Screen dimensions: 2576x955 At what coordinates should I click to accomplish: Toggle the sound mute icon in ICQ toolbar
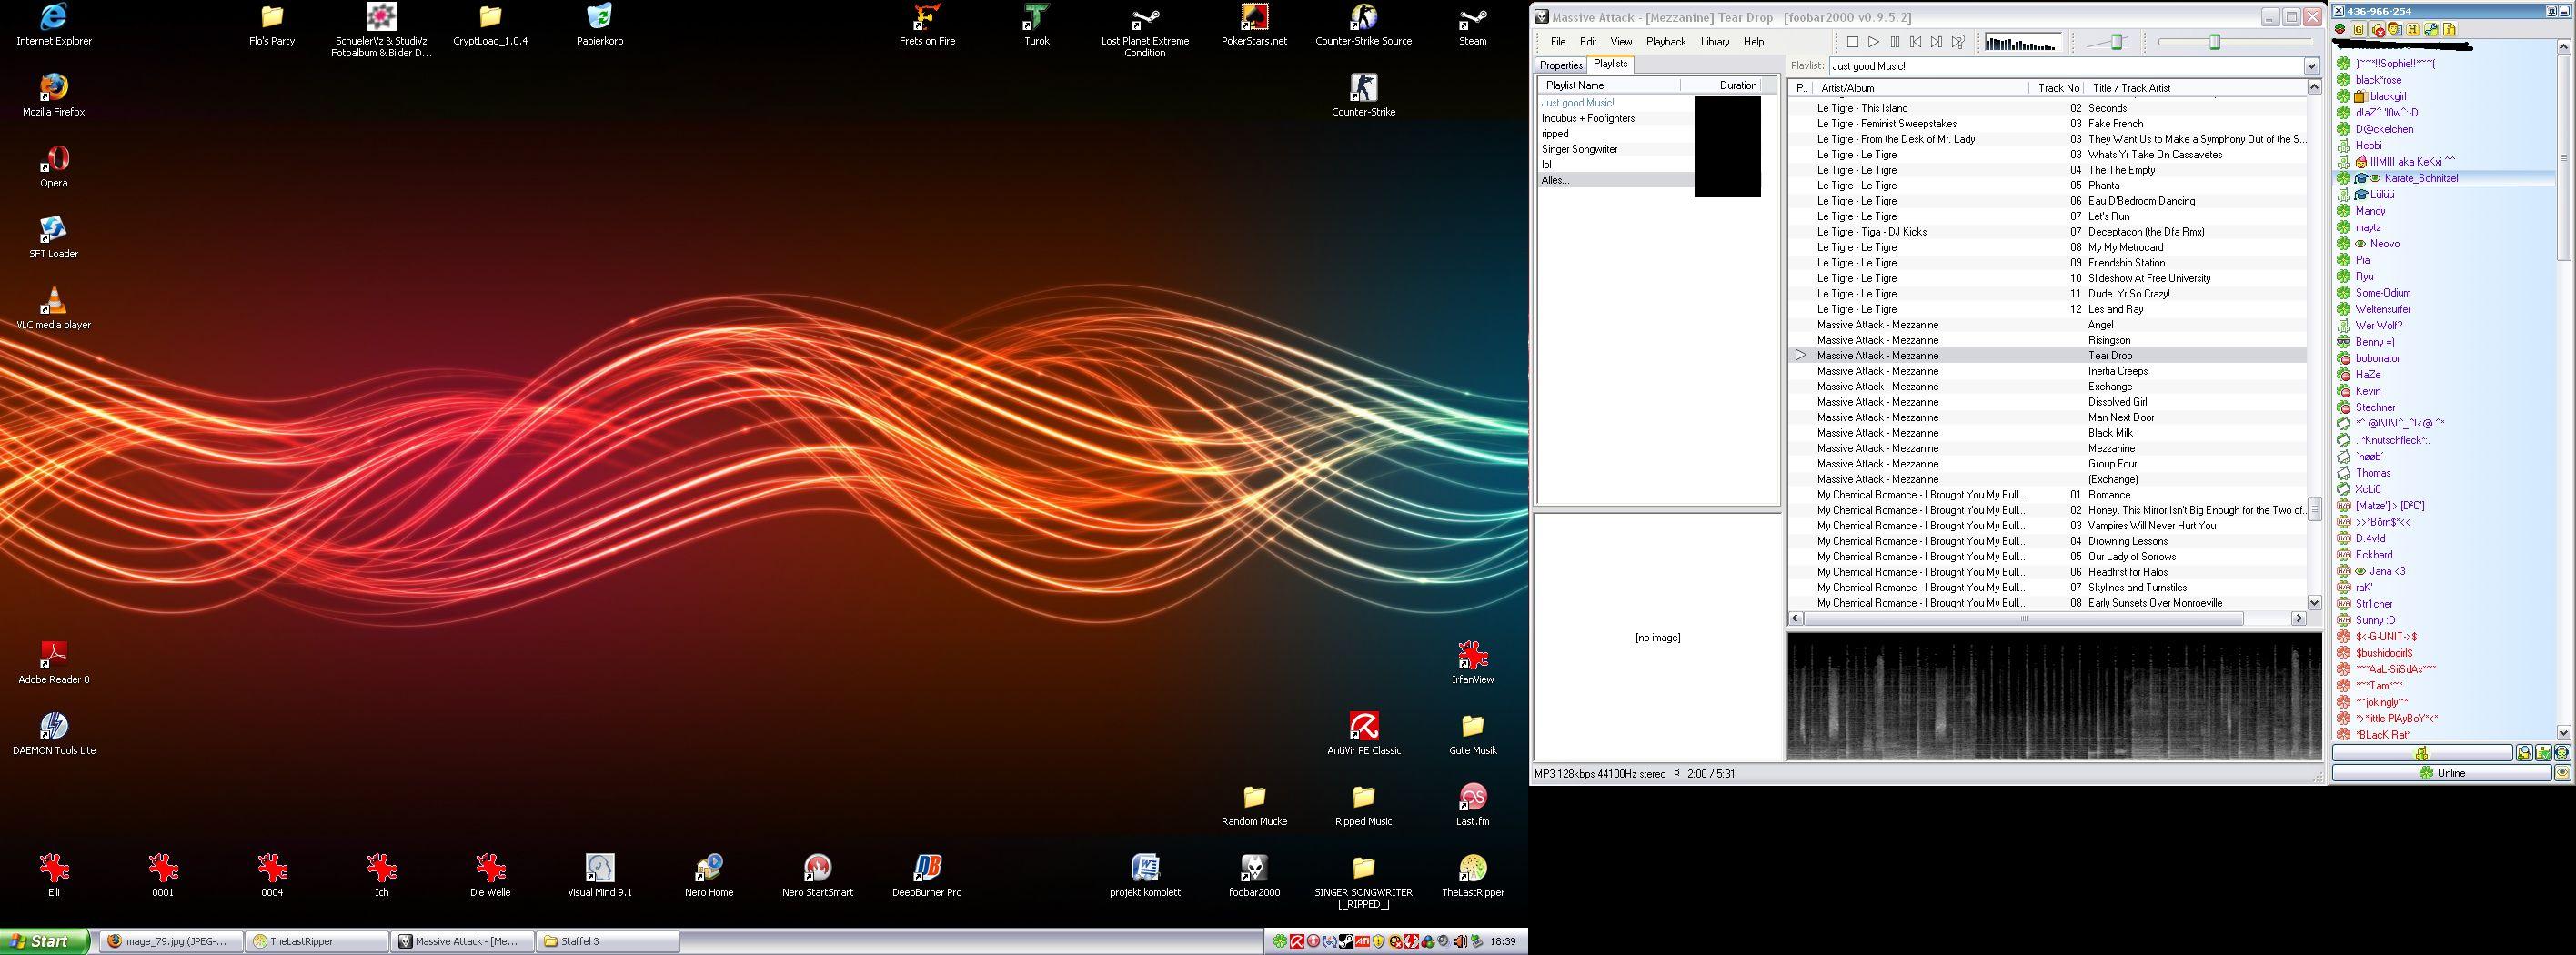tap(2379, 30)
